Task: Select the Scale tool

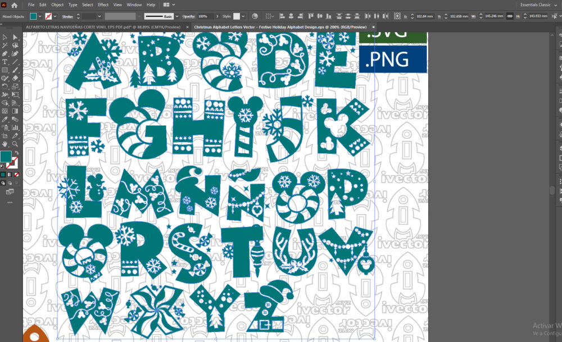Action: coord(15,86)
